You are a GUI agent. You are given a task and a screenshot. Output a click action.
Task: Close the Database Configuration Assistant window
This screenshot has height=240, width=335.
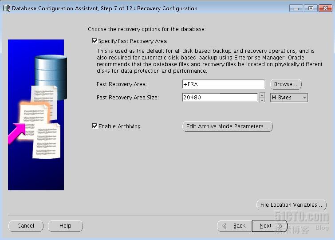[x=325, y=8]
